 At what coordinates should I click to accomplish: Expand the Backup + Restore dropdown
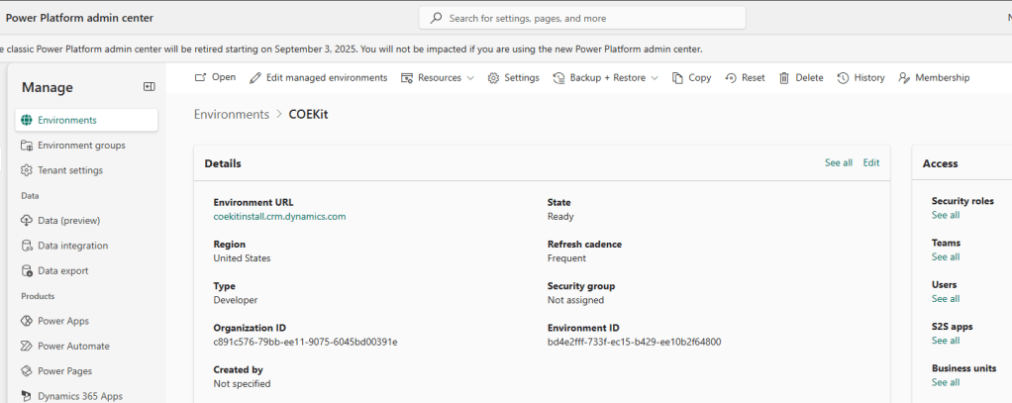pyautogui.click(x=605, y=77)
